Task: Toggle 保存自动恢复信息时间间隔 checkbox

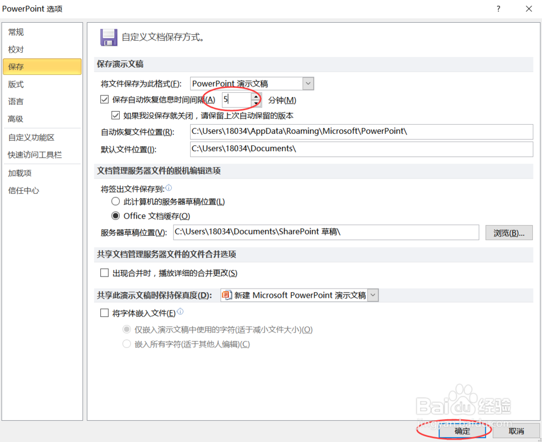Action: click(x=105, y=100)
